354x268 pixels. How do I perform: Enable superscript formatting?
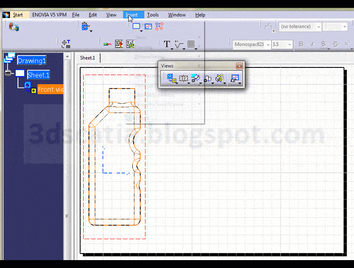tap(347, 44)
